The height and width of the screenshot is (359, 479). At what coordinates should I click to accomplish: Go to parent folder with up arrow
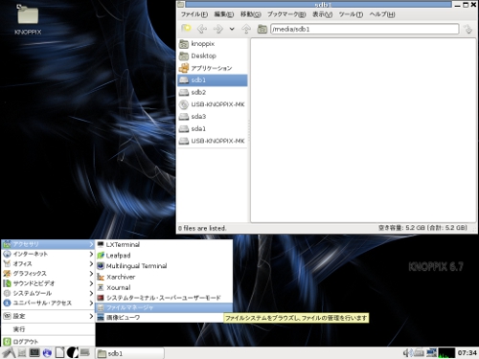[x=246, y=29]
